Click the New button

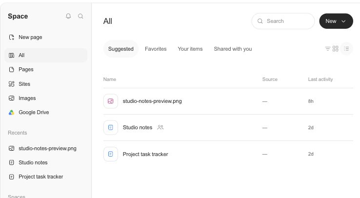click(336, 21)
